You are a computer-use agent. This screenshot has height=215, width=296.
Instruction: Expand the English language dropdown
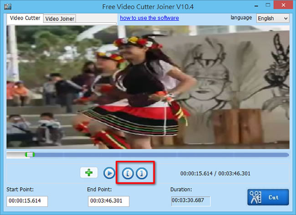(273, 18)
